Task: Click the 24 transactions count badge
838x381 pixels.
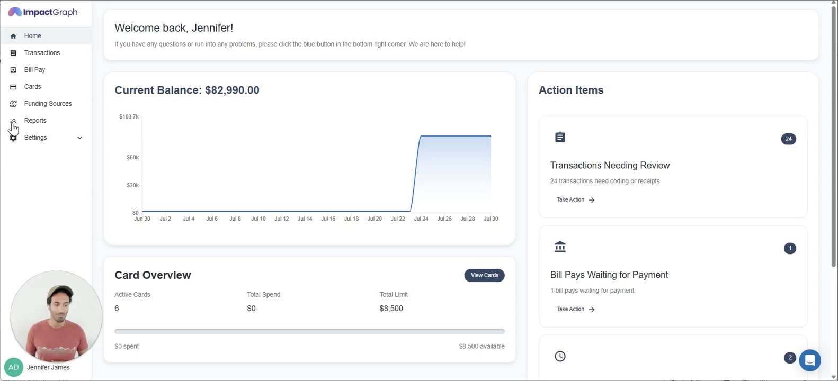Action: click(788, 139)
